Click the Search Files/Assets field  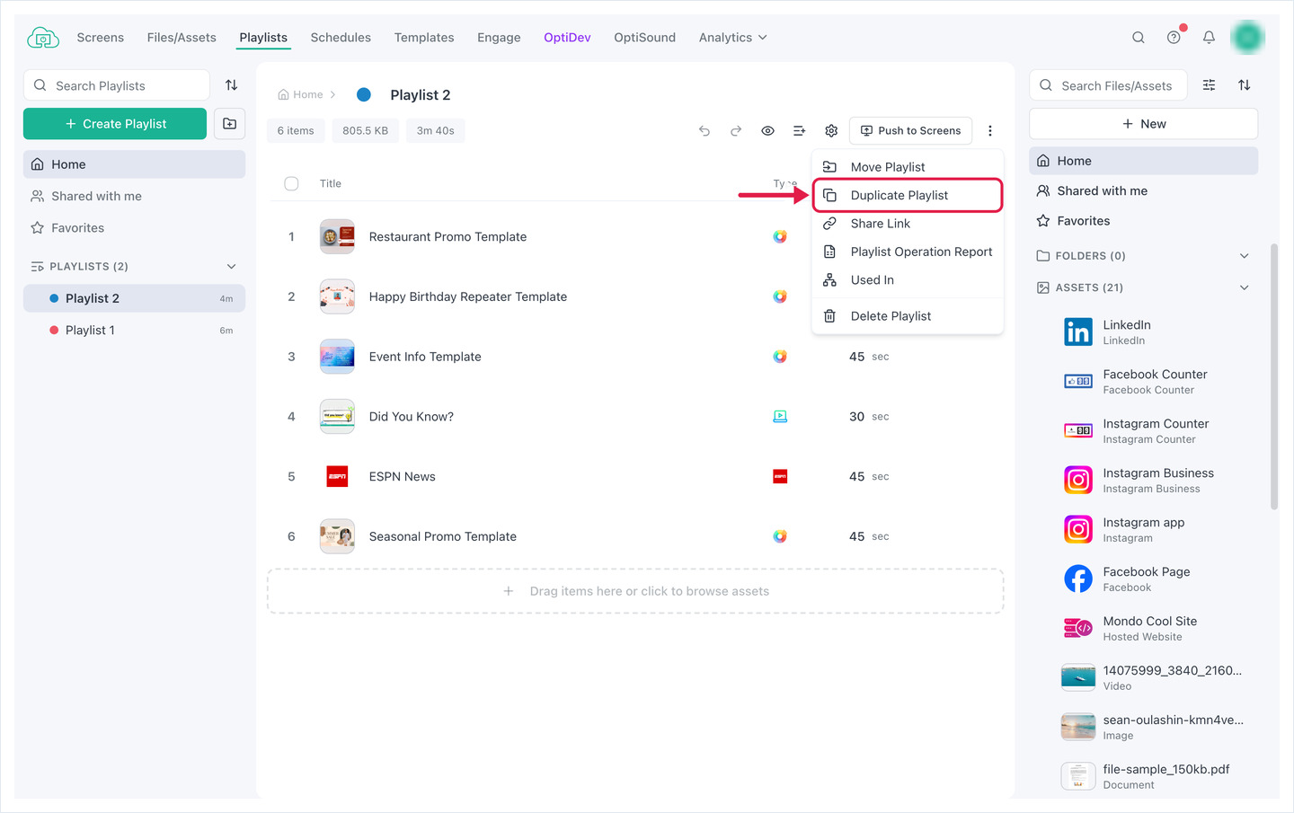(1108, 85)
